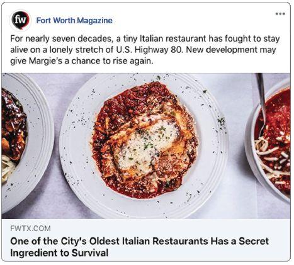
Task: Click the words 'New development may' in caption
Action: coord(231,50)
